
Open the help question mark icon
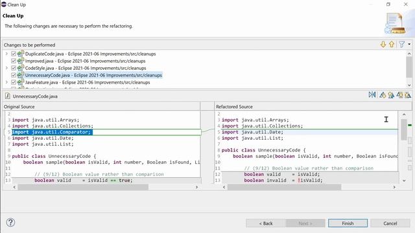[x=10, y=223]
